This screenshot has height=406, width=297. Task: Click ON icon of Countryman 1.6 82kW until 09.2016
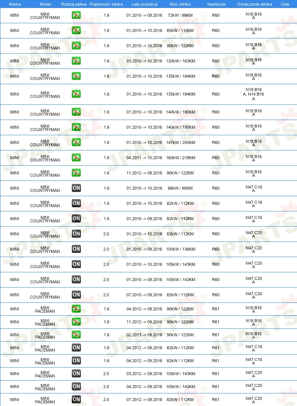point(76,219)
